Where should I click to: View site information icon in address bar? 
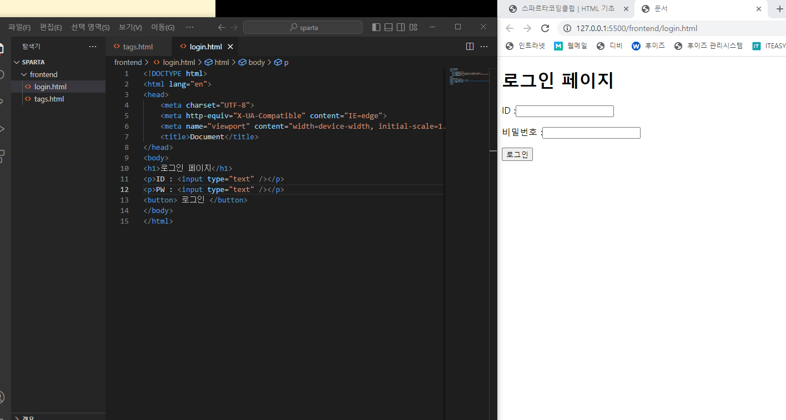point(567,28)
